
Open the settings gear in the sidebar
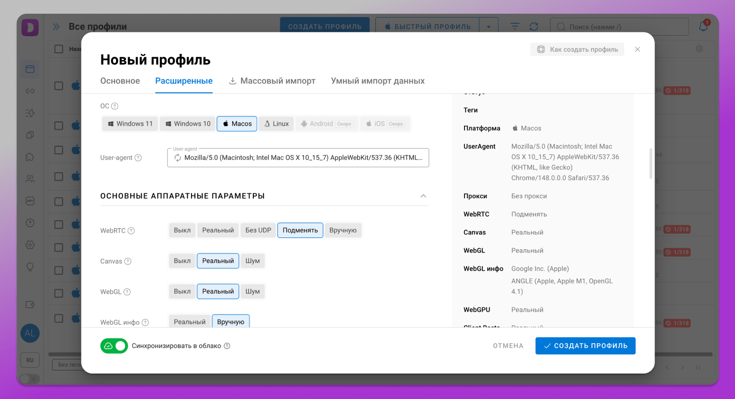coord(30,245)
